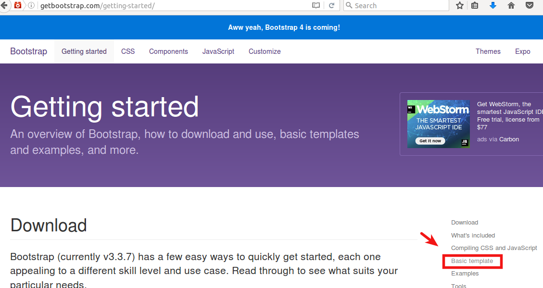Jump to Tools in sidebar
The image size is (543, 288).
coord(458,286)
